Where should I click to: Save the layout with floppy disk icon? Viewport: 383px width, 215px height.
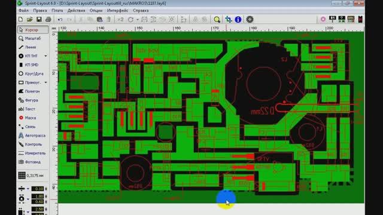[39, 20]
